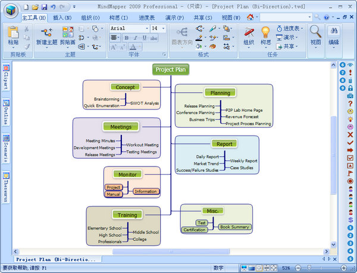Click the lightbulb 构思 brainstorm icon
The width and height of the screenshot is (357, 273).
(x=265, y=32)
